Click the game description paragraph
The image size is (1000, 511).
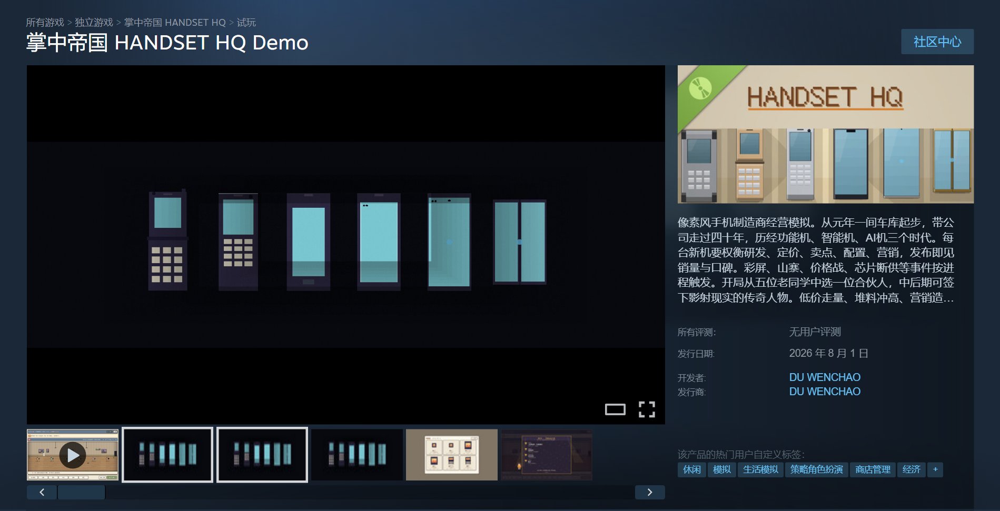[x=816, y=260]
